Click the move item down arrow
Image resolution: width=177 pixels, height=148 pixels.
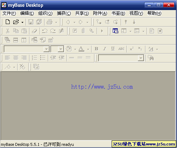pyautogui.click(x=134, y=22)
